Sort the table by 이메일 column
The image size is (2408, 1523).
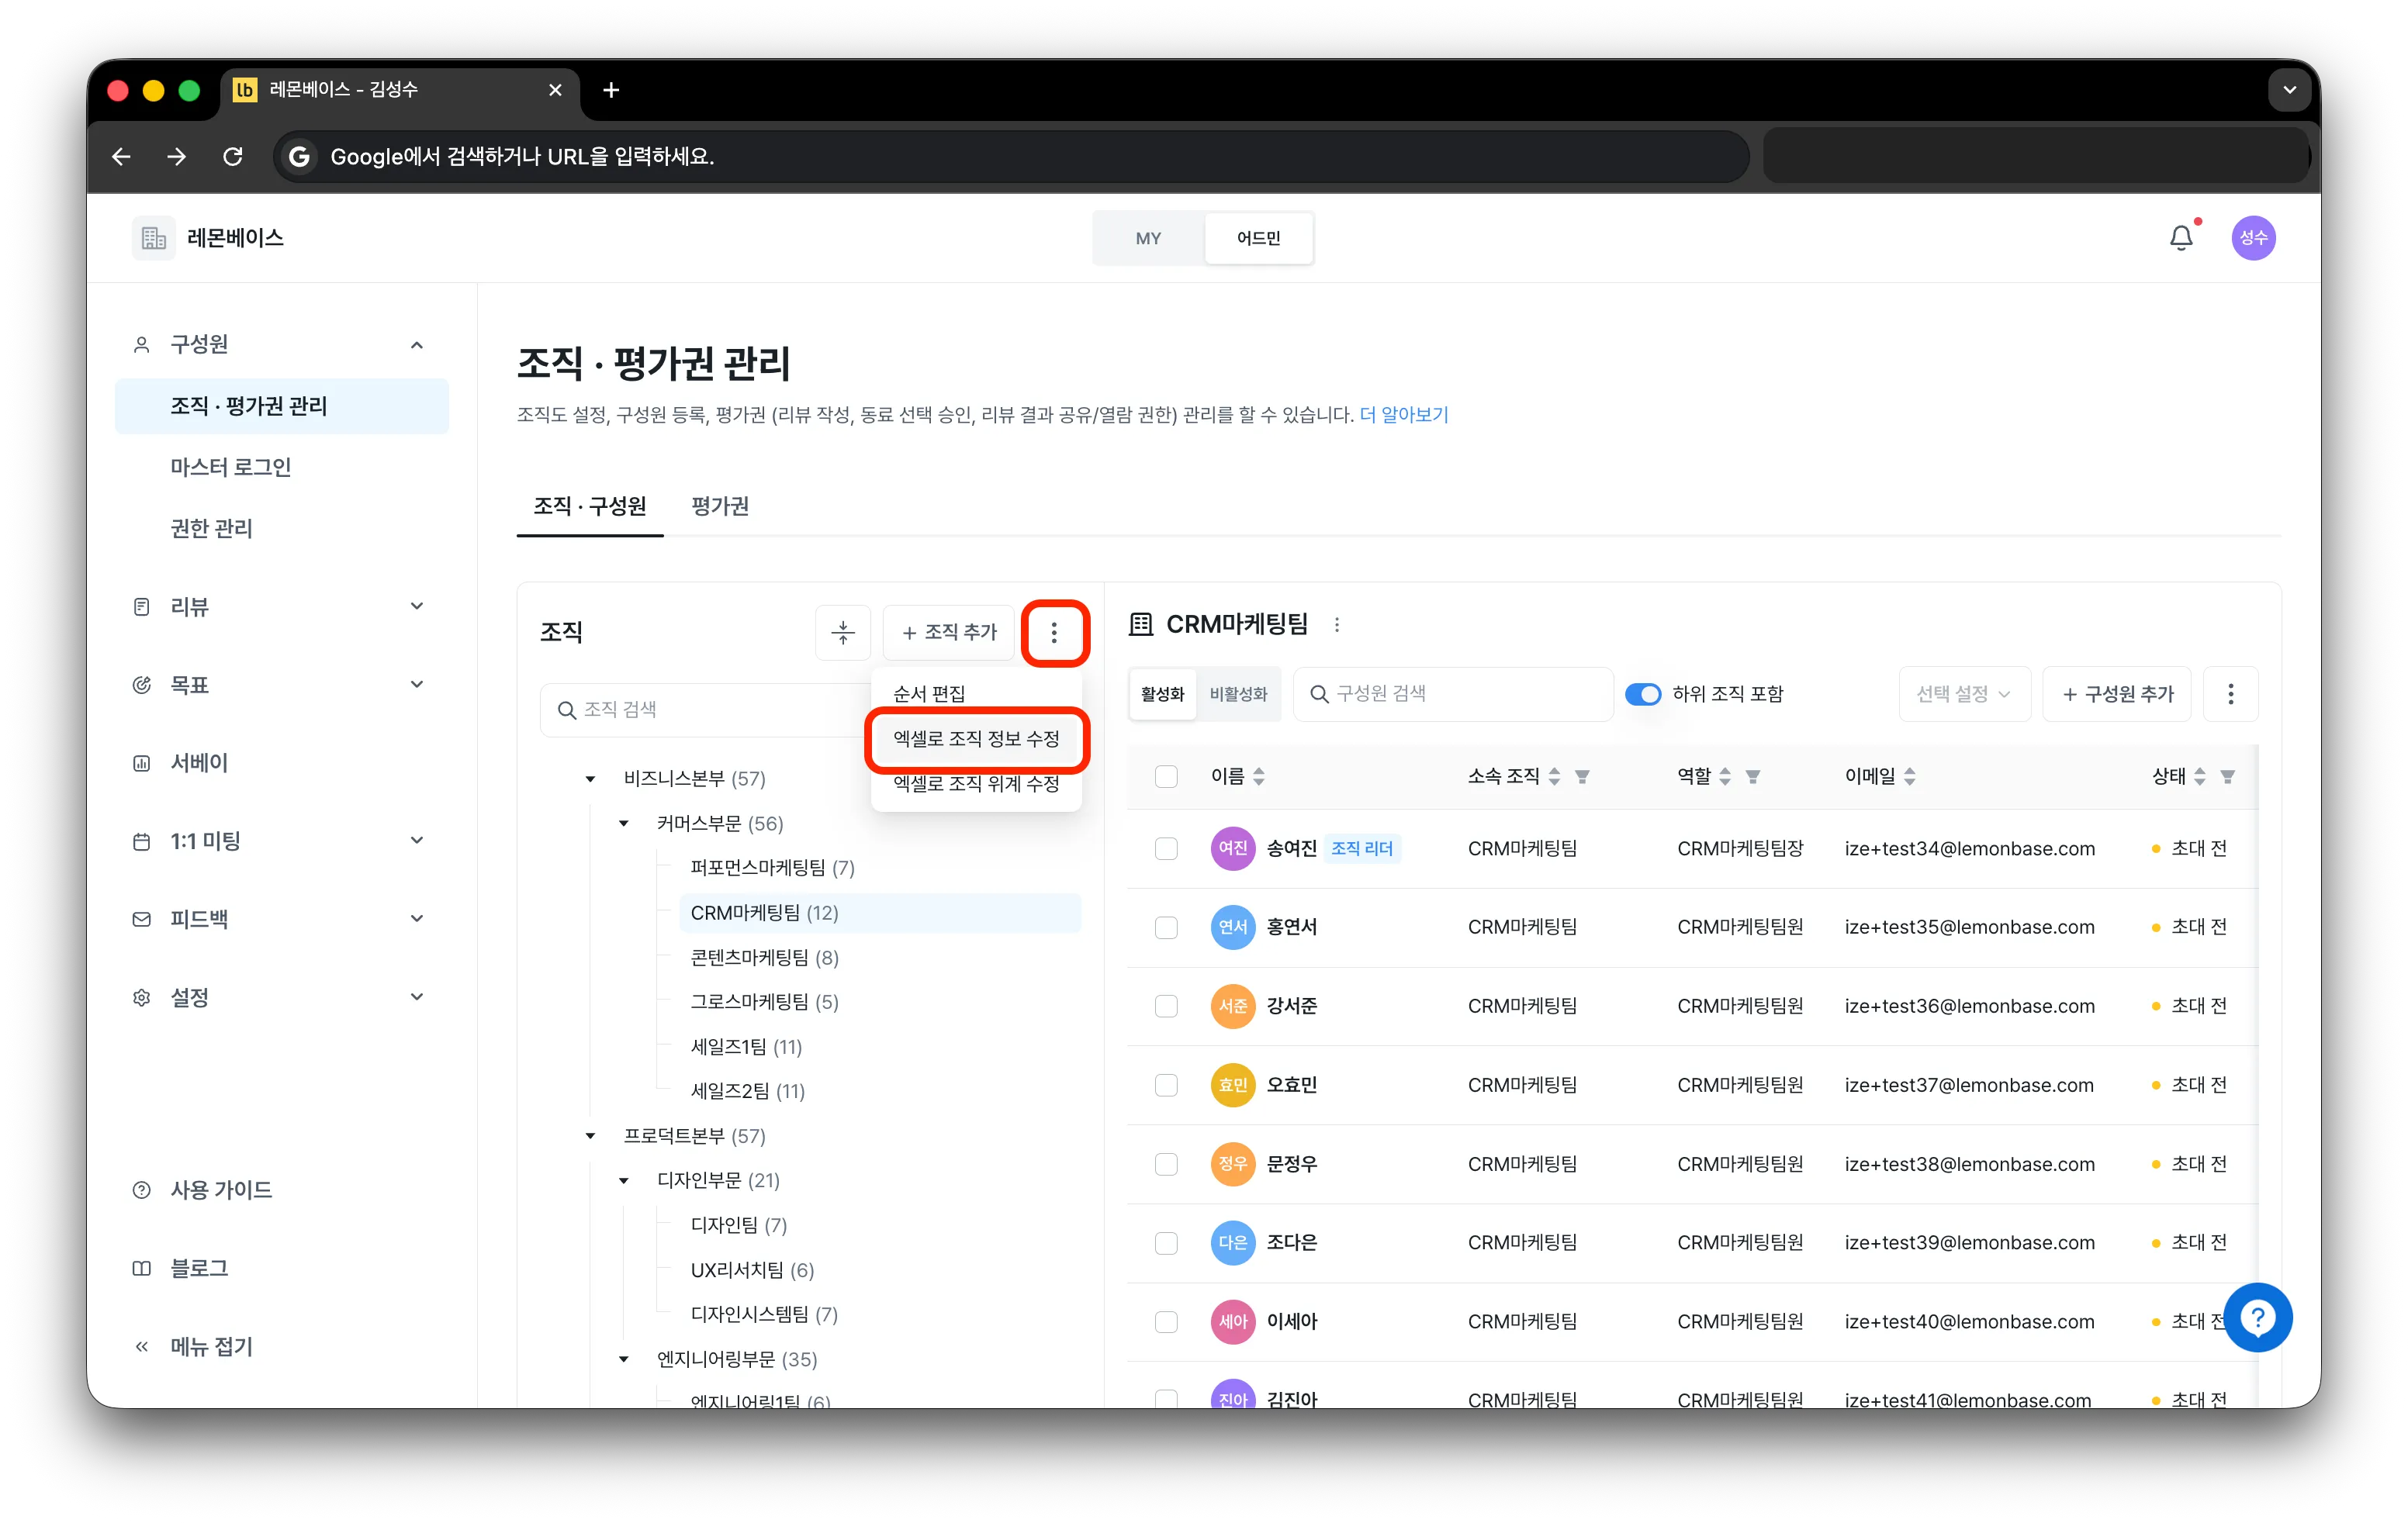[1910, 776]
